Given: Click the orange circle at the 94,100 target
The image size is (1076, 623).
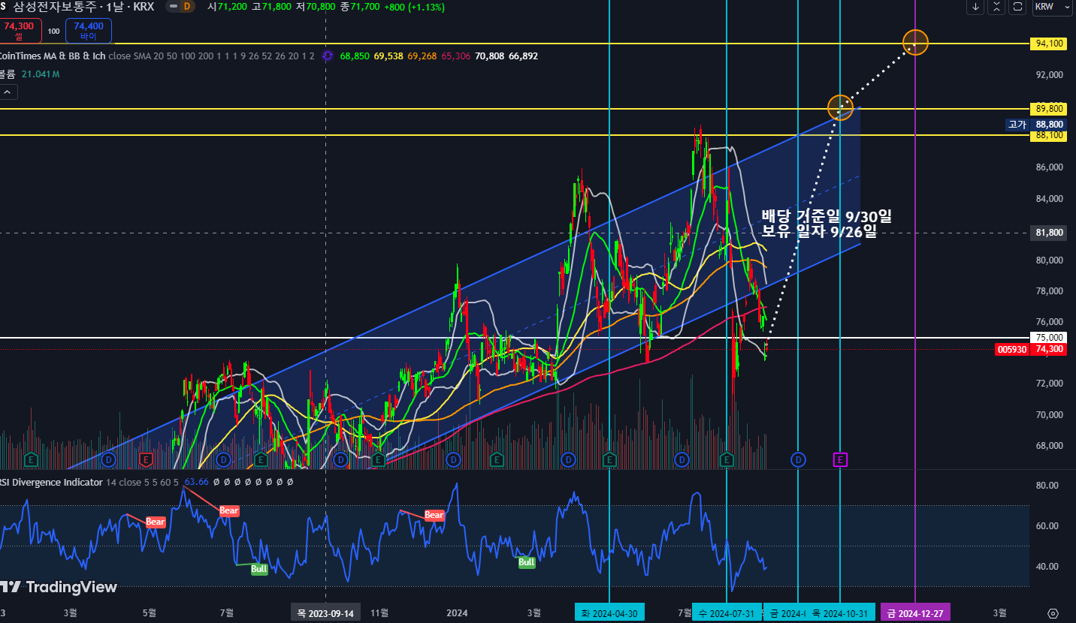Looking at the screenshot, I should [x=915, y=42].
